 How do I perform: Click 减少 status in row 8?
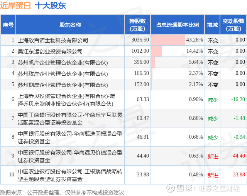213,137
